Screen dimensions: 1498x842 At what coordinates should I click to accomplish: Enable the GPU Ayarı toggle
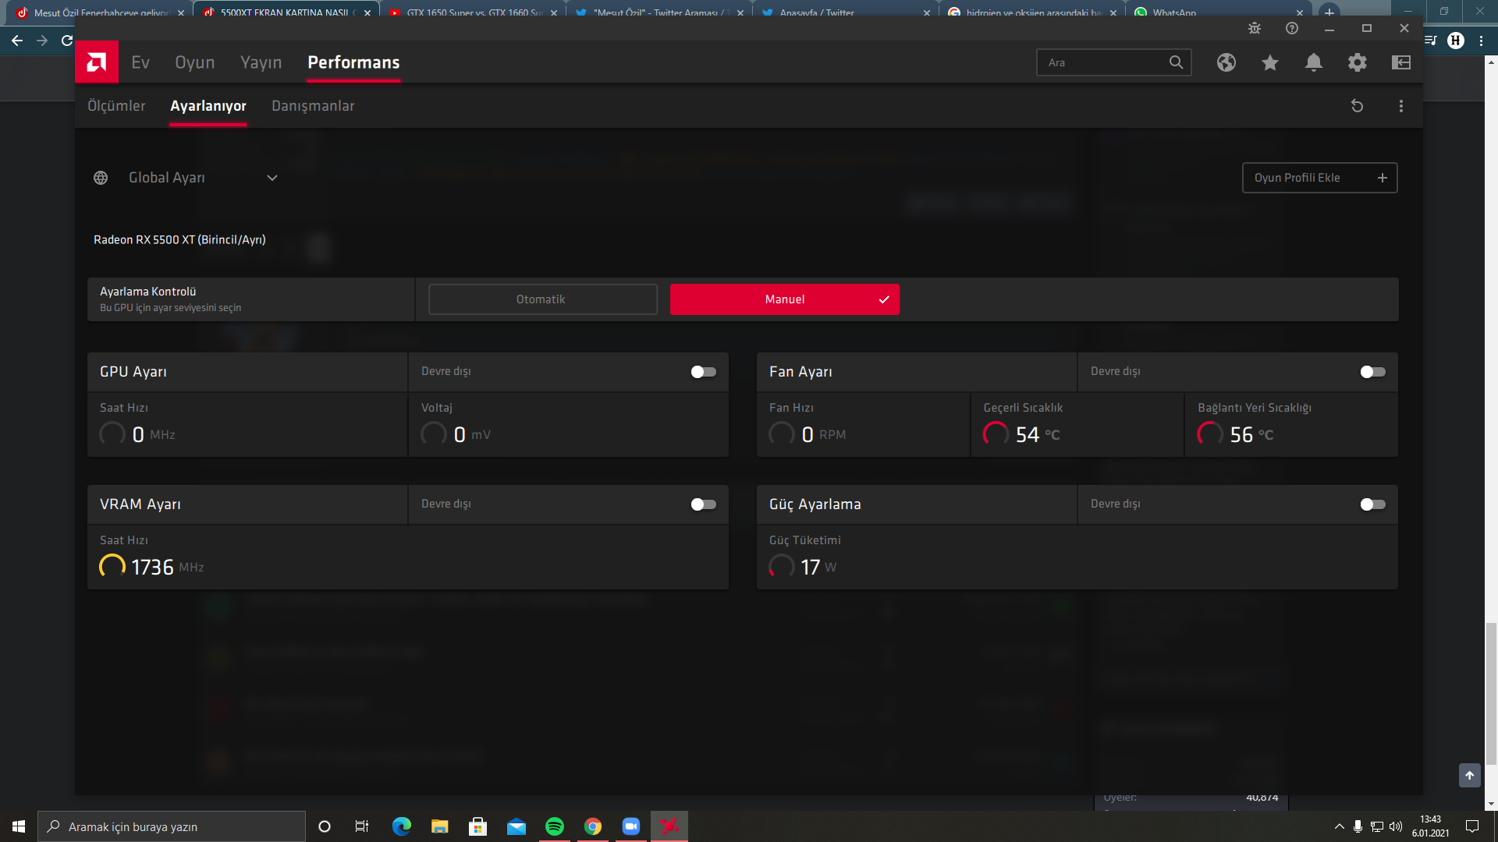[x=704, y=372]
